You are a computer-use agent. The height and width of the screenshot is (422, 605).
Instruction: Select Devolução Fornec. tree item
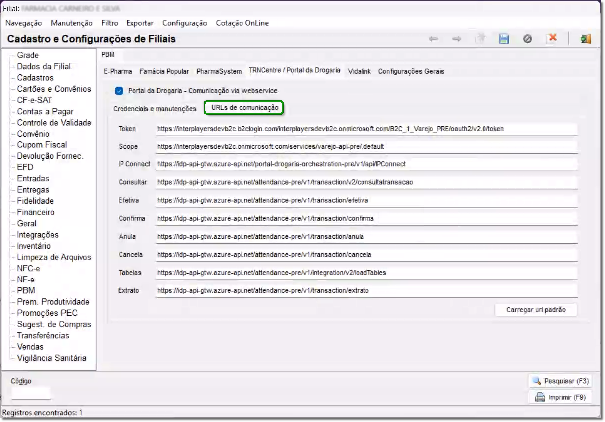pos(50,156)
